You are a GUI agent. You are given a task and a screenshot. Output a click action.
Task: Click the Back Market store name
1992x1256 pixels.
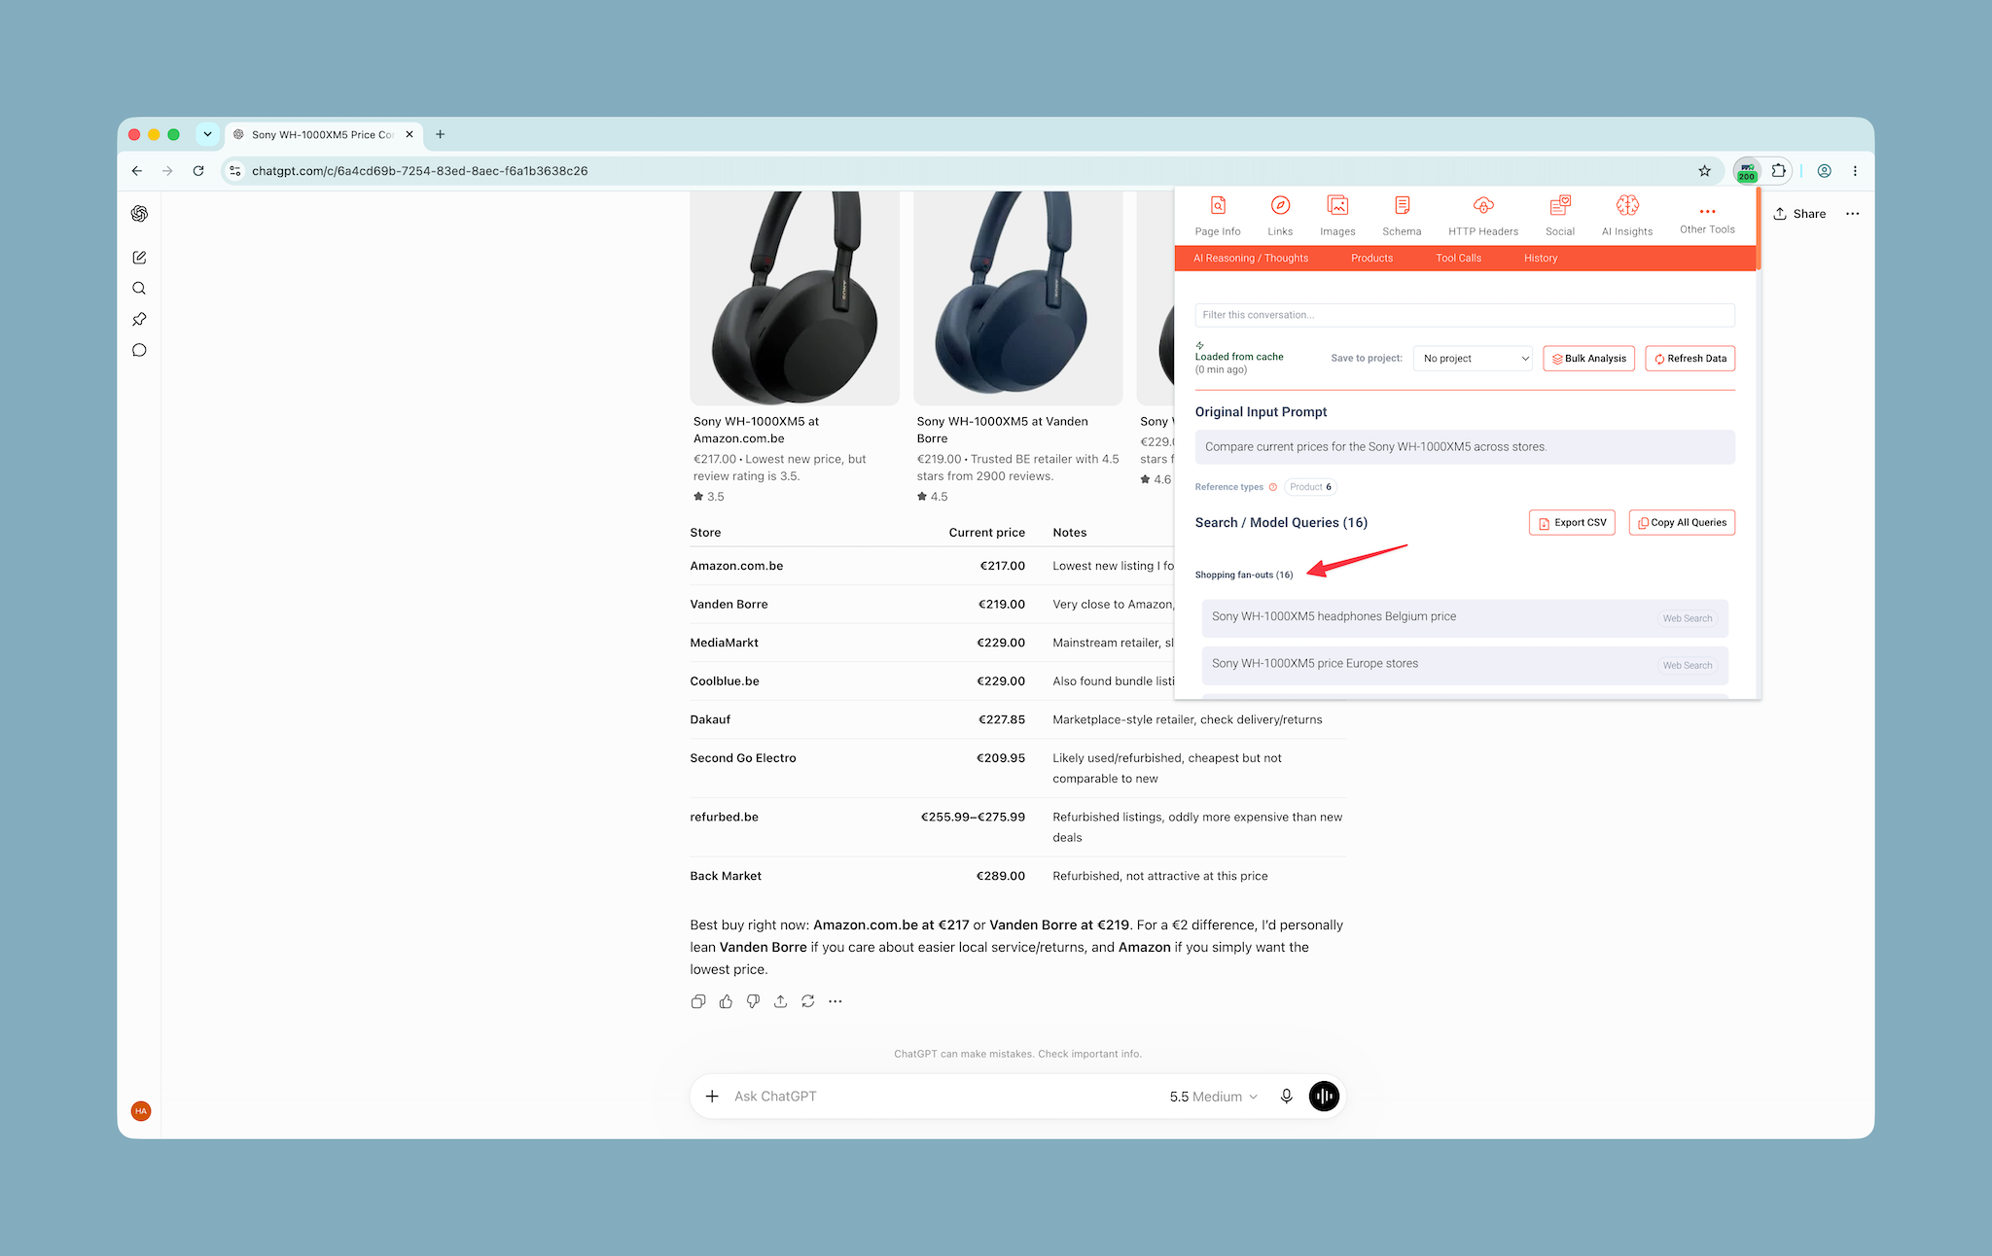pyautogui.click(x=726, y=876)
